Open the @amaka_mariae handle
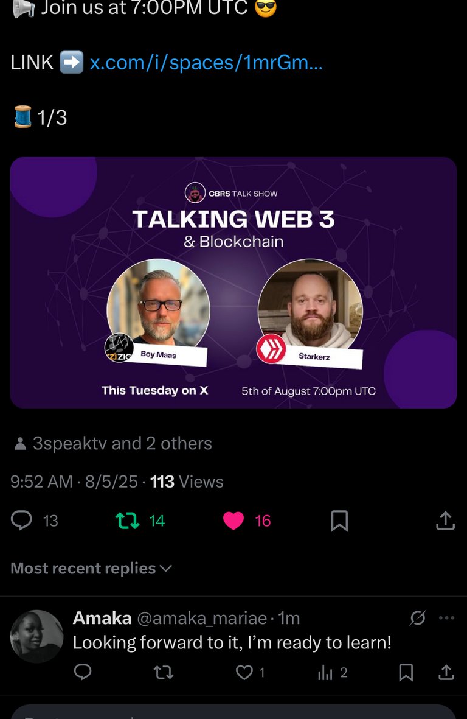Viewport: 467px width, 719px height. pyautogui.click(x=202, y=618)
